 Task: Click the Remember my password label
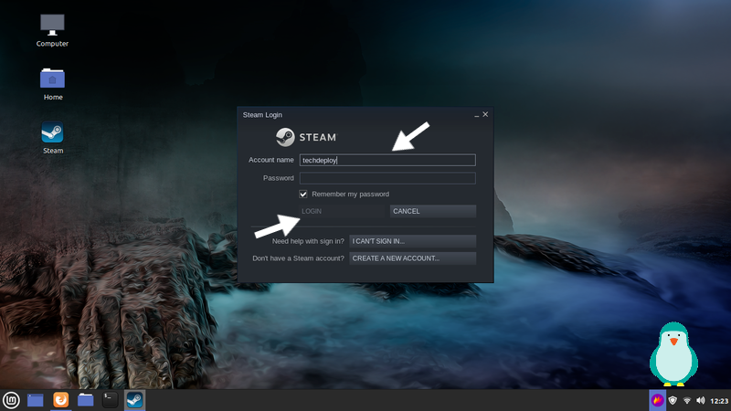click(350, 194)
